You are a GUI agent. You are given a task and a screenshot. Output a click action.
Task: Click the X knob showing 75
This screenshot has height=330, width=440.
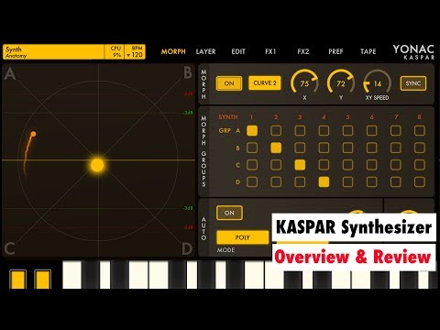click(x=304, y=82)
